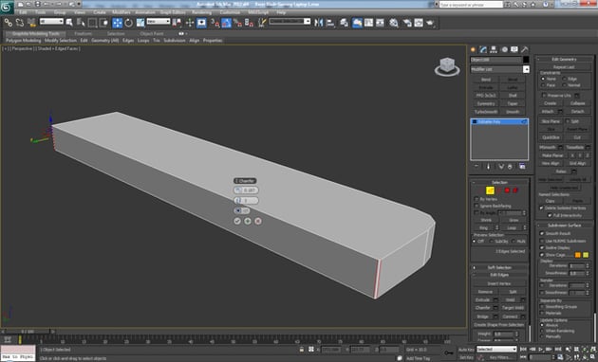This screenshot has width=598, height=362.
Task: Click the Grow selection button
Action: [x=514, y=220]
